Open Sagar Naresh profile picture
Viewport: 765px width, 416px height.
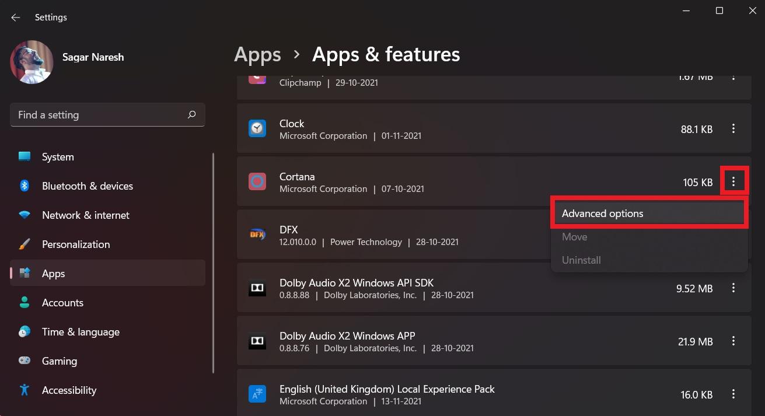pos(32,62)
